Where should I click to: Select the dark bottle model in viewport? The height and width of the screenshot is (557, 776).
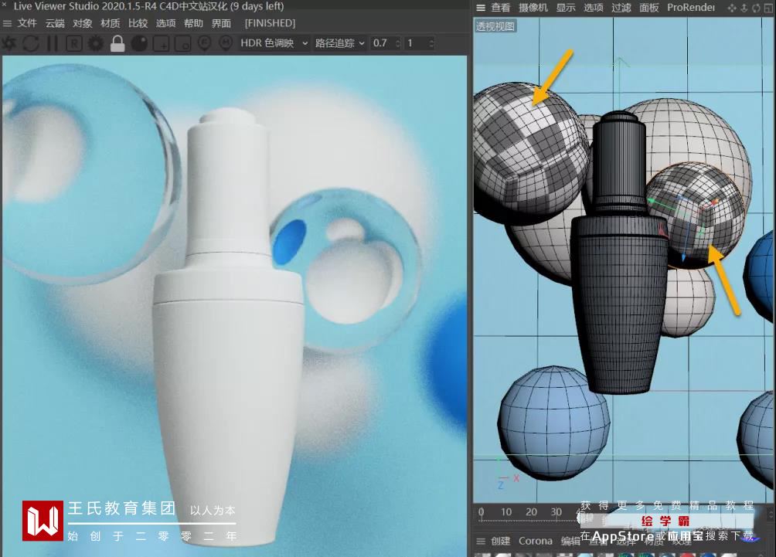pos(620,297)
